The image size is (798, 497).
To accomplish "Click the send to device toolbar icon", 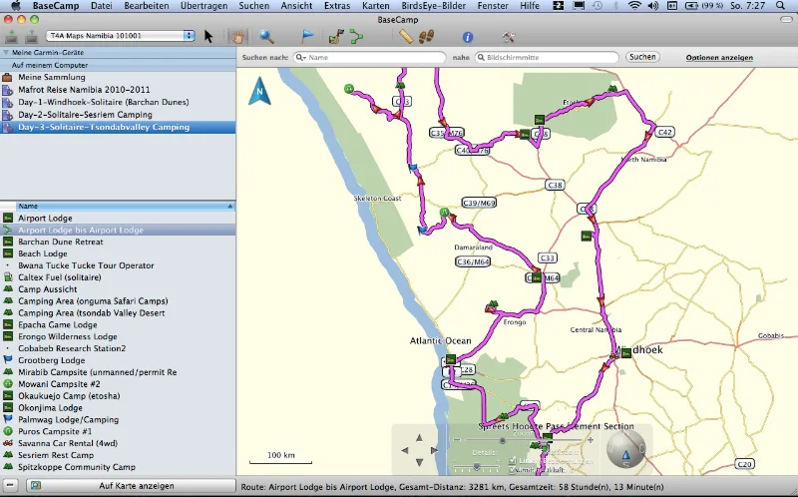I will pyautogui.click(x=11, y=36).
